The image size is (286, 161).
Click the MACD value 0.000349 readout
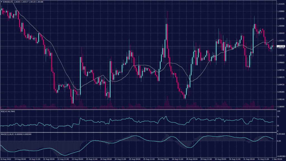27,134
